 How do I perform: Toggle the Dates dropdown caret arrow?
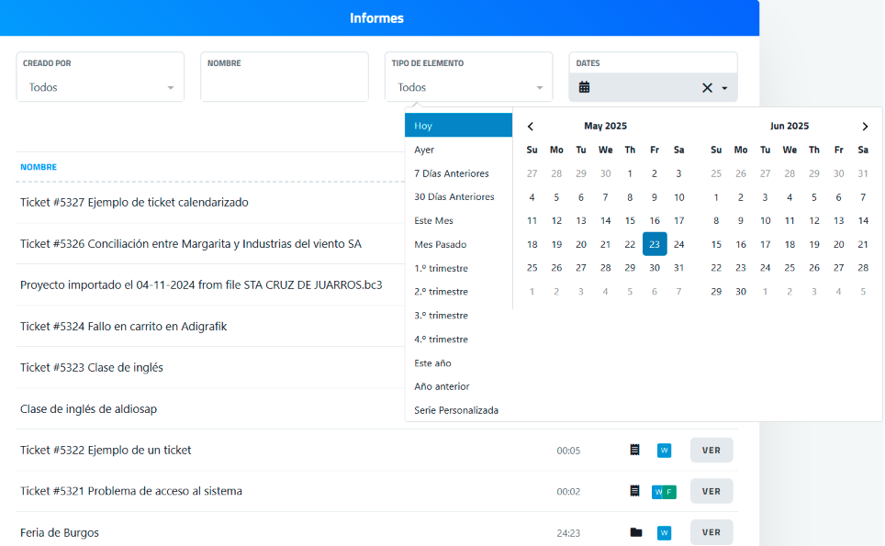tap(724, 88)
